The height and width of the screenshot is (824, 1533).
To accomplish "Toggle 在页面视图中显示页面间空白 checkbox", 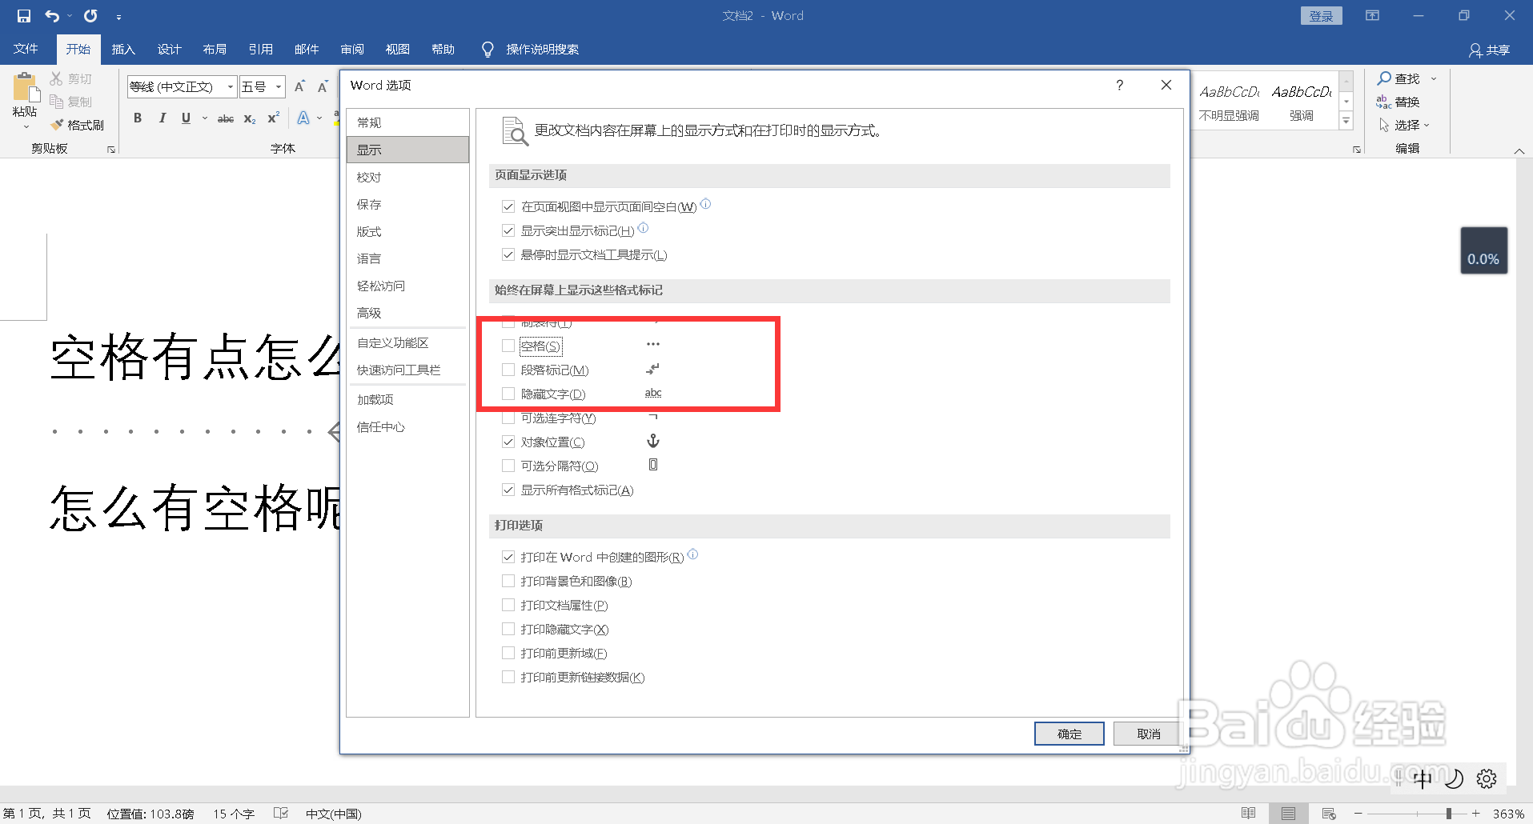I will tap(508, 206).
